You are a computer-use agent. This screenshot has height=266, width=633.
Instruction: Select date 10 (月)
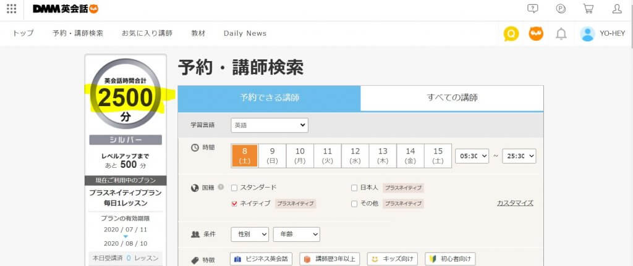click(300, 156)
